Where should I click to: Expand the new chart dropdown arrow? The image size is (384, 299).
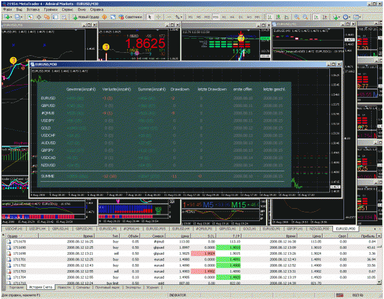point(12,17)
